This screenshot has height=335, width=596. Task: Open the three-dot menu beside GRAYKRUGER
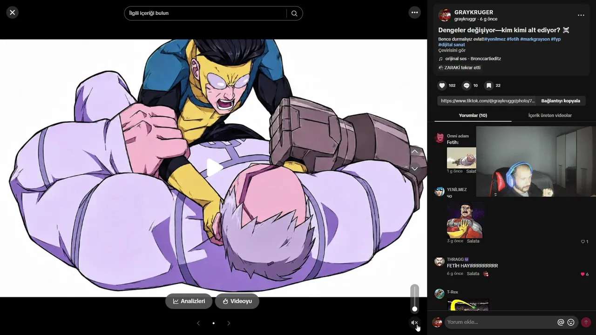coord(581,15)
